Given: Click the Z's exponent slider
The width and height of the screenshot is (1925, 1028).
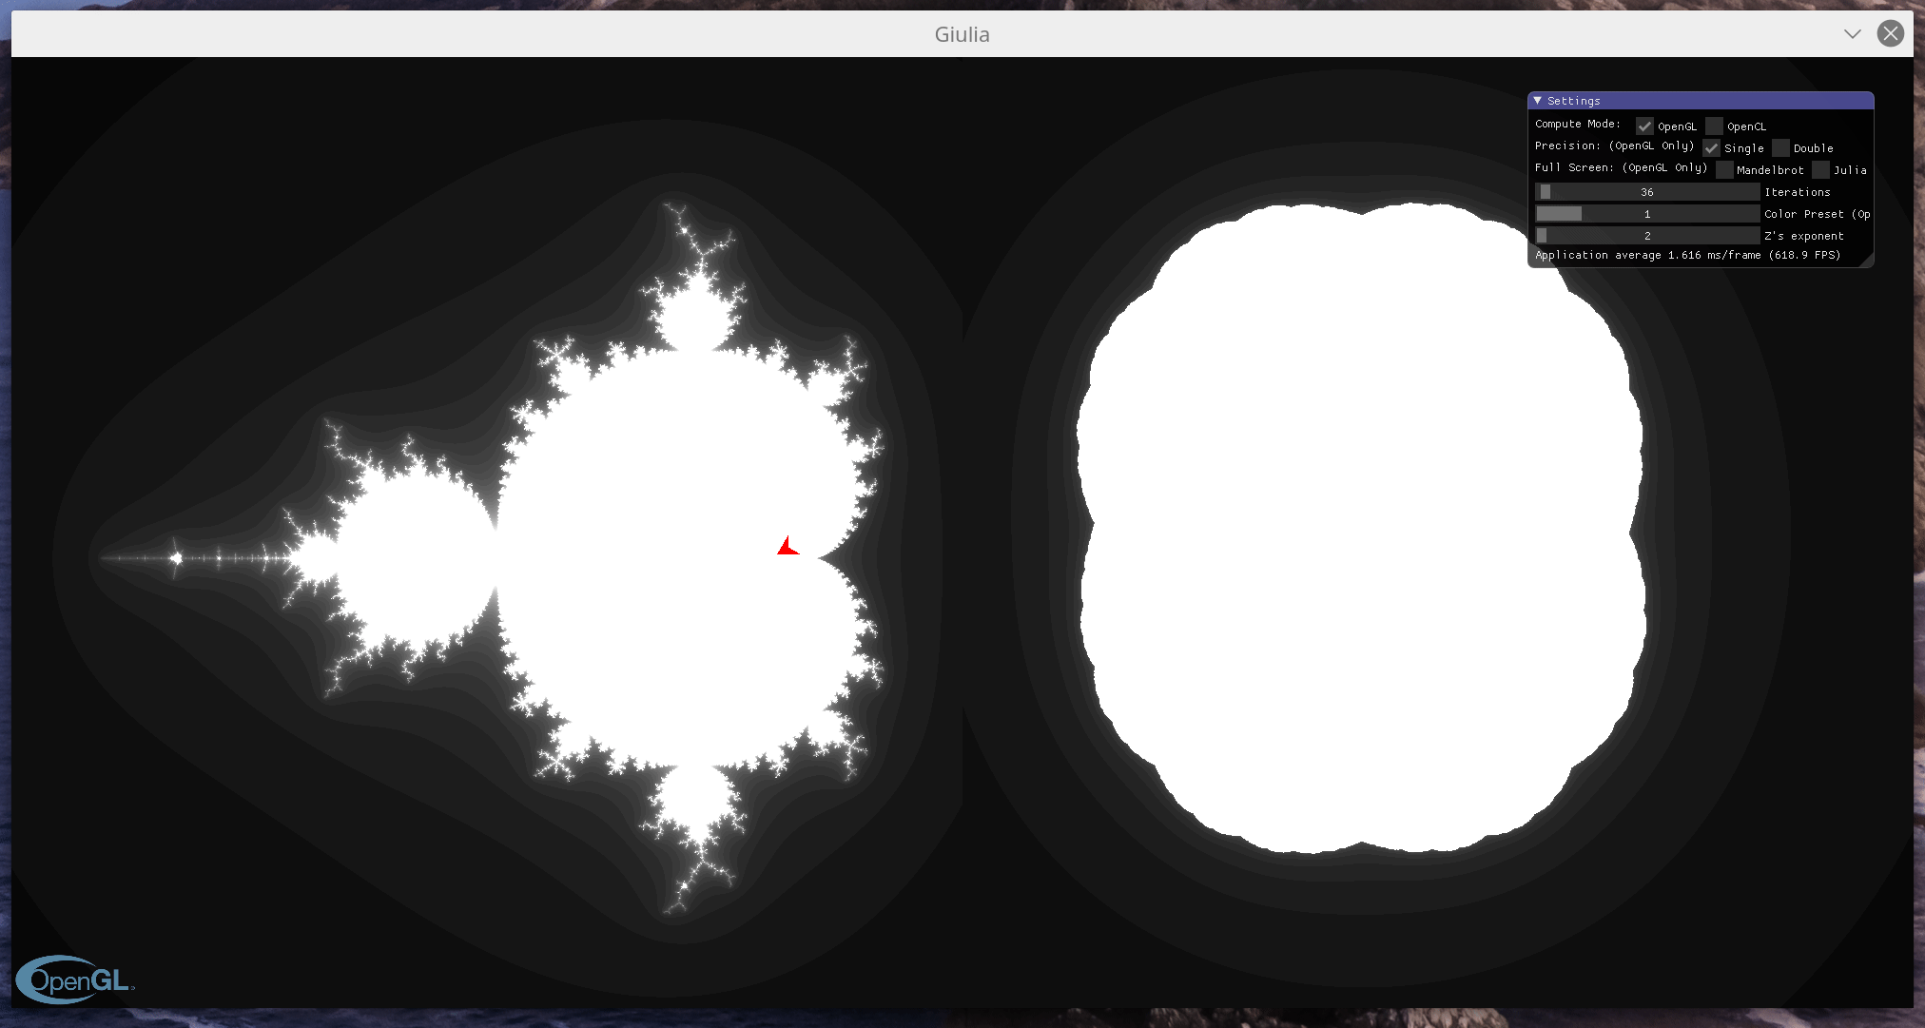Looking at the screenshot, I should click(x=1647, y=235).
